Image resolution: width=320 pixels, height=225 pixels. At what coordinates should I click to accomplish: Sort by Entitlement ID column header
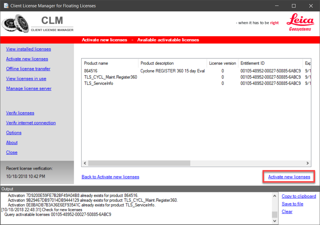(x=270, y=63)
